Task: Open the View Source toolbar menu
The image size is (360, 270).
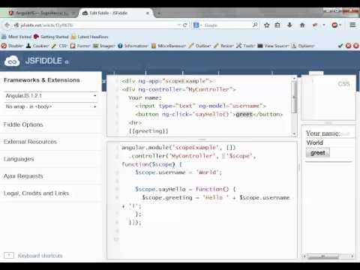Action: click(273, 46)
